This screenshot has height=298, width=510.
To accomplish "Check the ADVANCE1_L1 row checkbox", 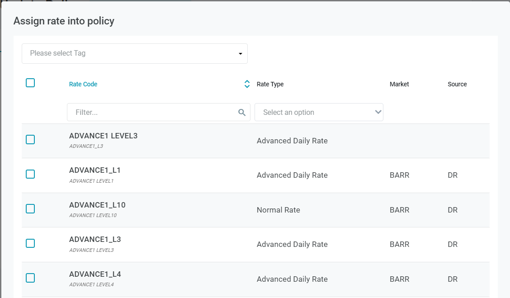I will pyautogui.click(x=30, y=174).
